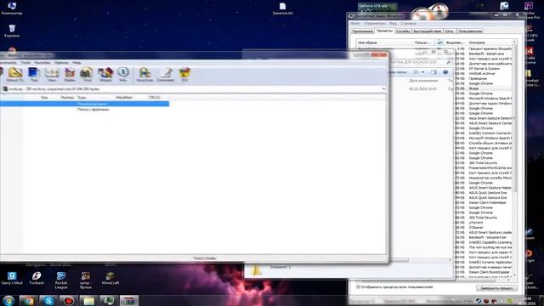
Task: Switch to Приложения tab in Task Manager
Action: (362, 31)
